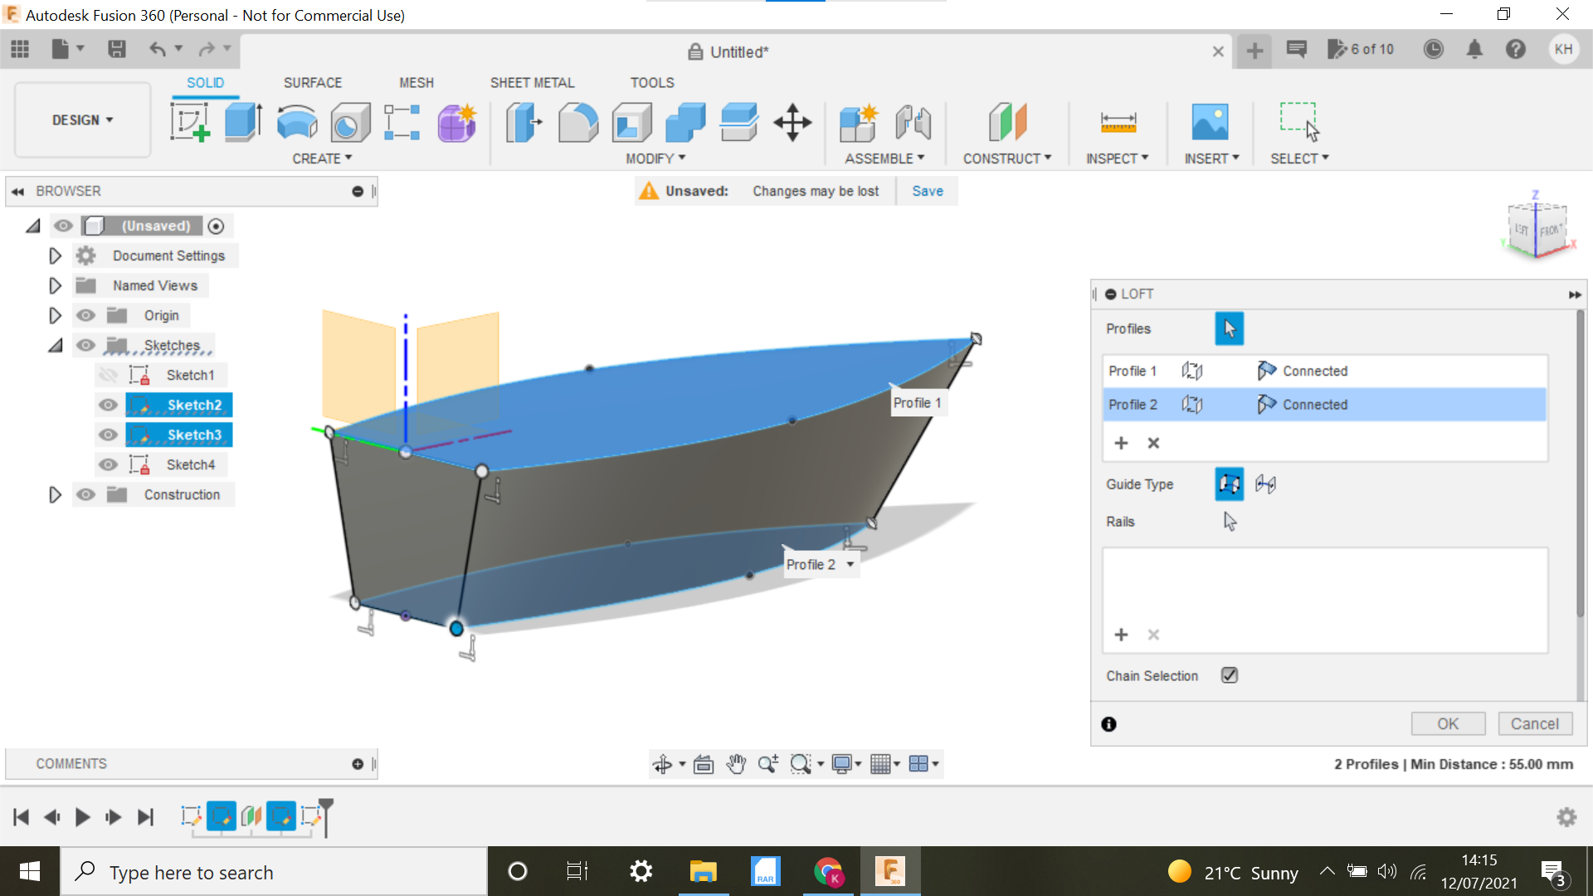The image size is (1593, 896).
Task: Open the Revolve tool
Action: pyautogui.click(x=296, y=122)
